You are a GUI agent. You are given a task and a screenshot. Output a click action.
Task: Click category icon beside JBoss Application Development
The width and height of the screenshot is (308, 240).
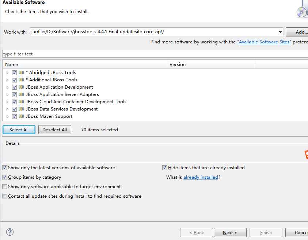click(x=21, y=87)
